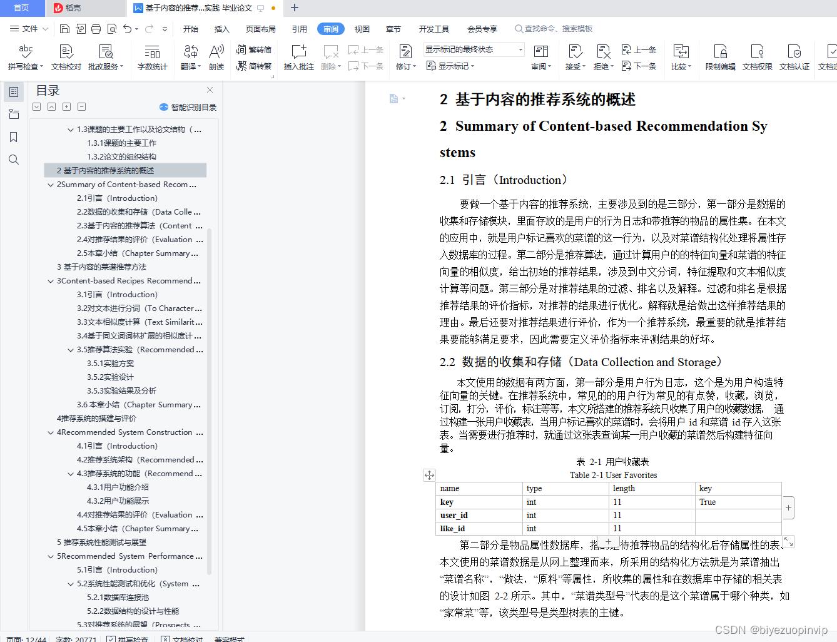Click the up-chevron box under 目录 title
Screen dimensions: 837x642
(x=52, y=107)
